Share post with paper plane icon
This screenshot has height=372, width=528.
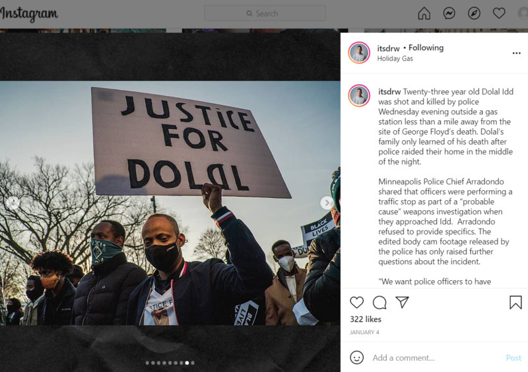click(x=402, y=302)
